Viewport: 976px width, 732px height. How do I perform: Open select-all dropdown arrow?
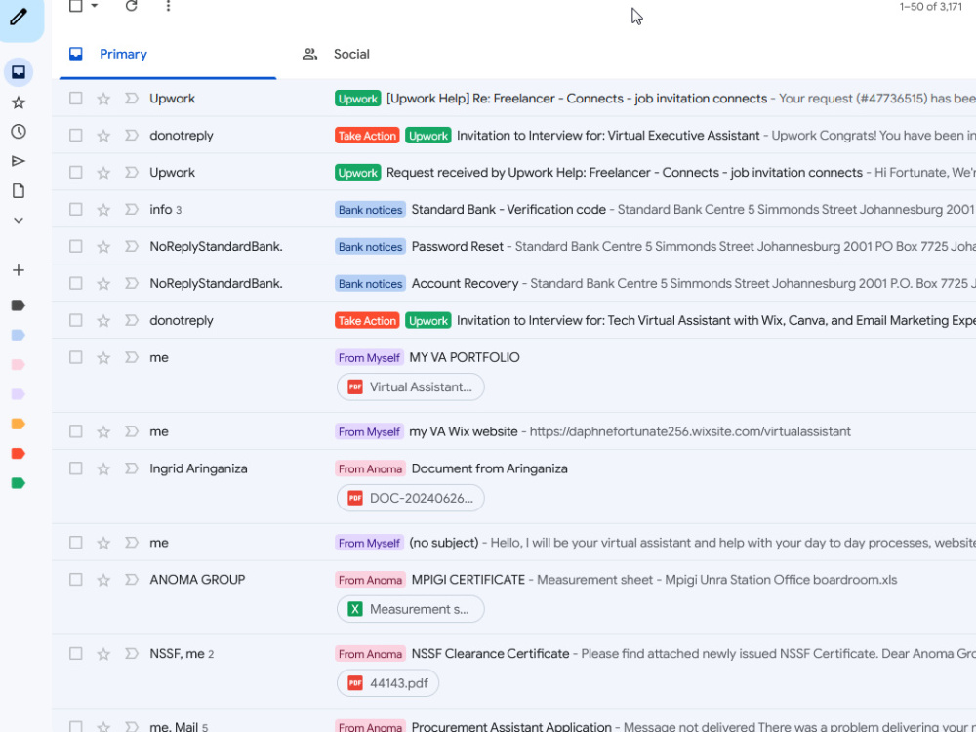click(x=95, y=6)
